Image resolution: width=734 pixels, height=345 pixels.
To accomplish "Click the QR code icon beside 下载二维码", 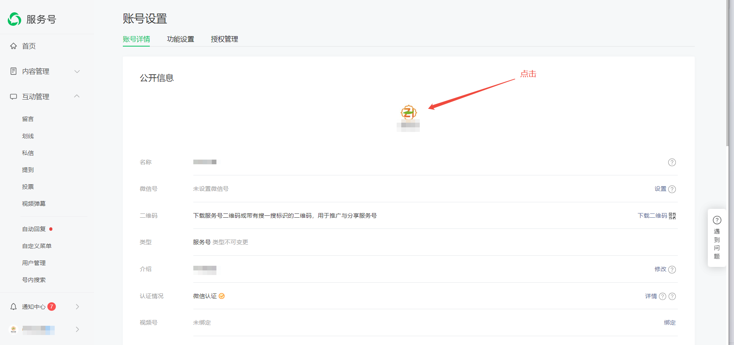I will tap(672, 216).
